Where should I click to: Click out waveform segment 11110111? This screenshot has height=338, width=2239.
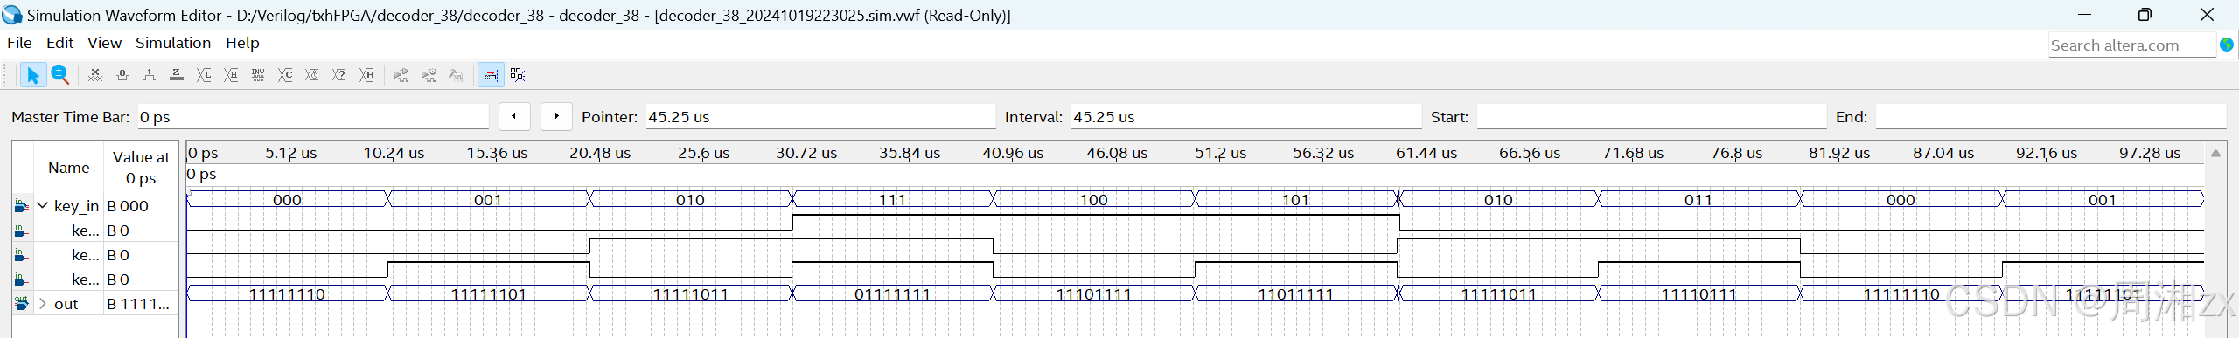(x=1698, y=294)
